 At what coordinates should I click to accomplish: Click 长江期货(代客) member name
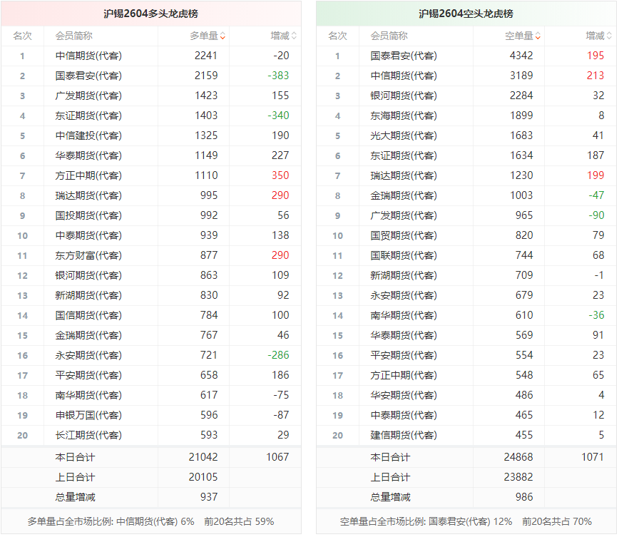[x=88, y=435]
